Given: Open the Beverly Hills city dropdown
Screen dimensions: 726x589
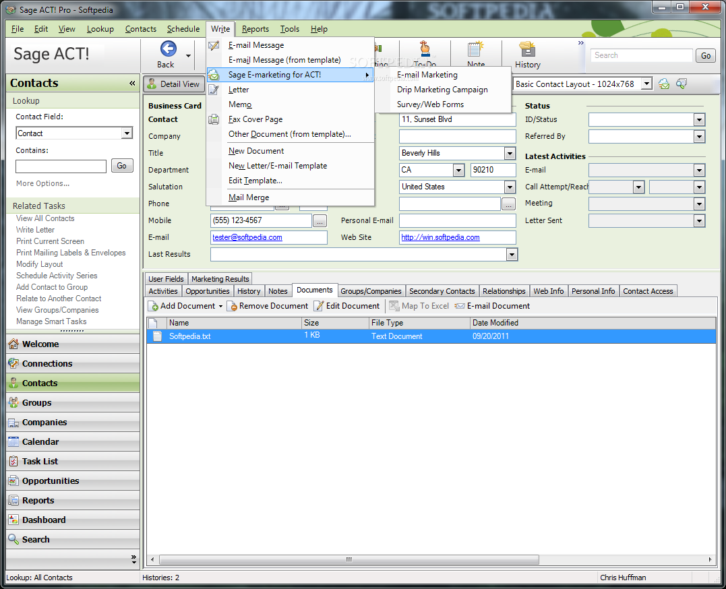Looking at the screenshot, I should coord(510,153).
